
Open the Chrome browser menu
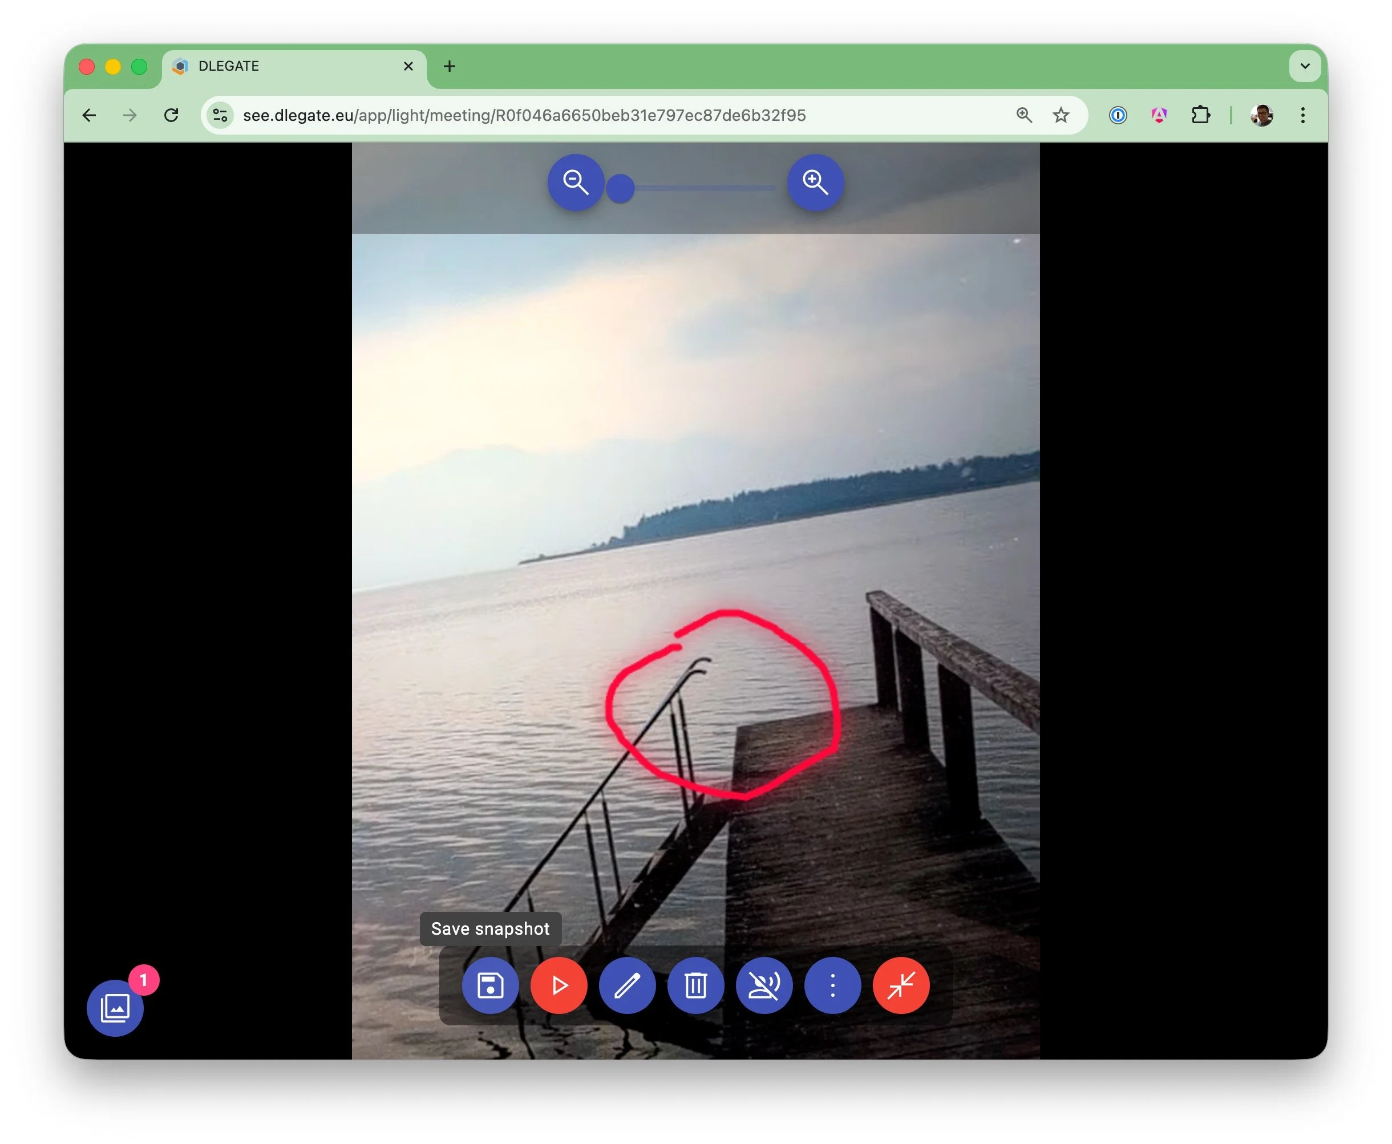pyautogui.click(x=1302, y=115)
